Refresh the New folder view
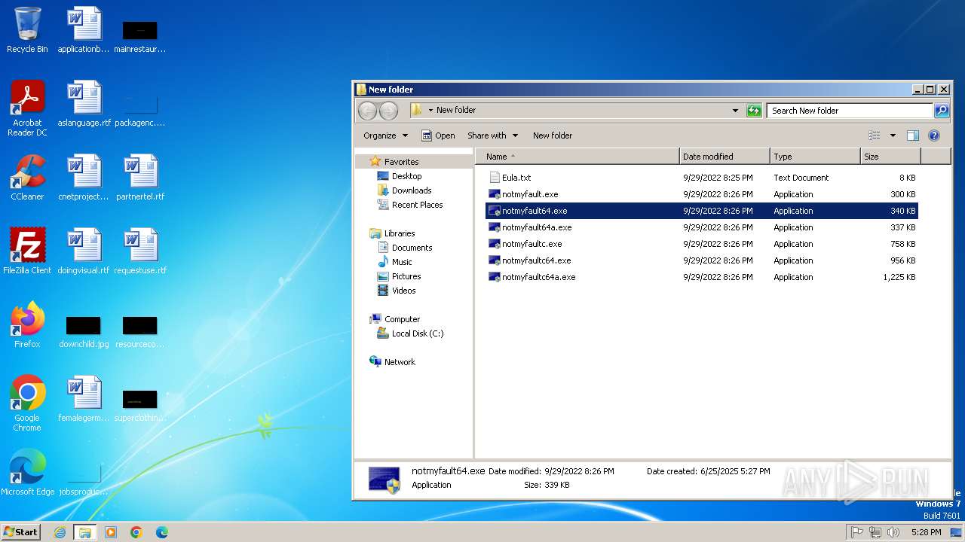The width and height of the screenshot is (965, 542). pos(754,111)
